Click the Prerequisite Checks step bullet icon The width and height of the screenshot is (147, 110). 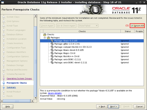[x=4, y=83]
